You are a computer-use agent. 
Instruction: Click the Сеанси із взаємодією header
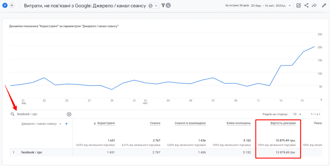click(190, 123)
